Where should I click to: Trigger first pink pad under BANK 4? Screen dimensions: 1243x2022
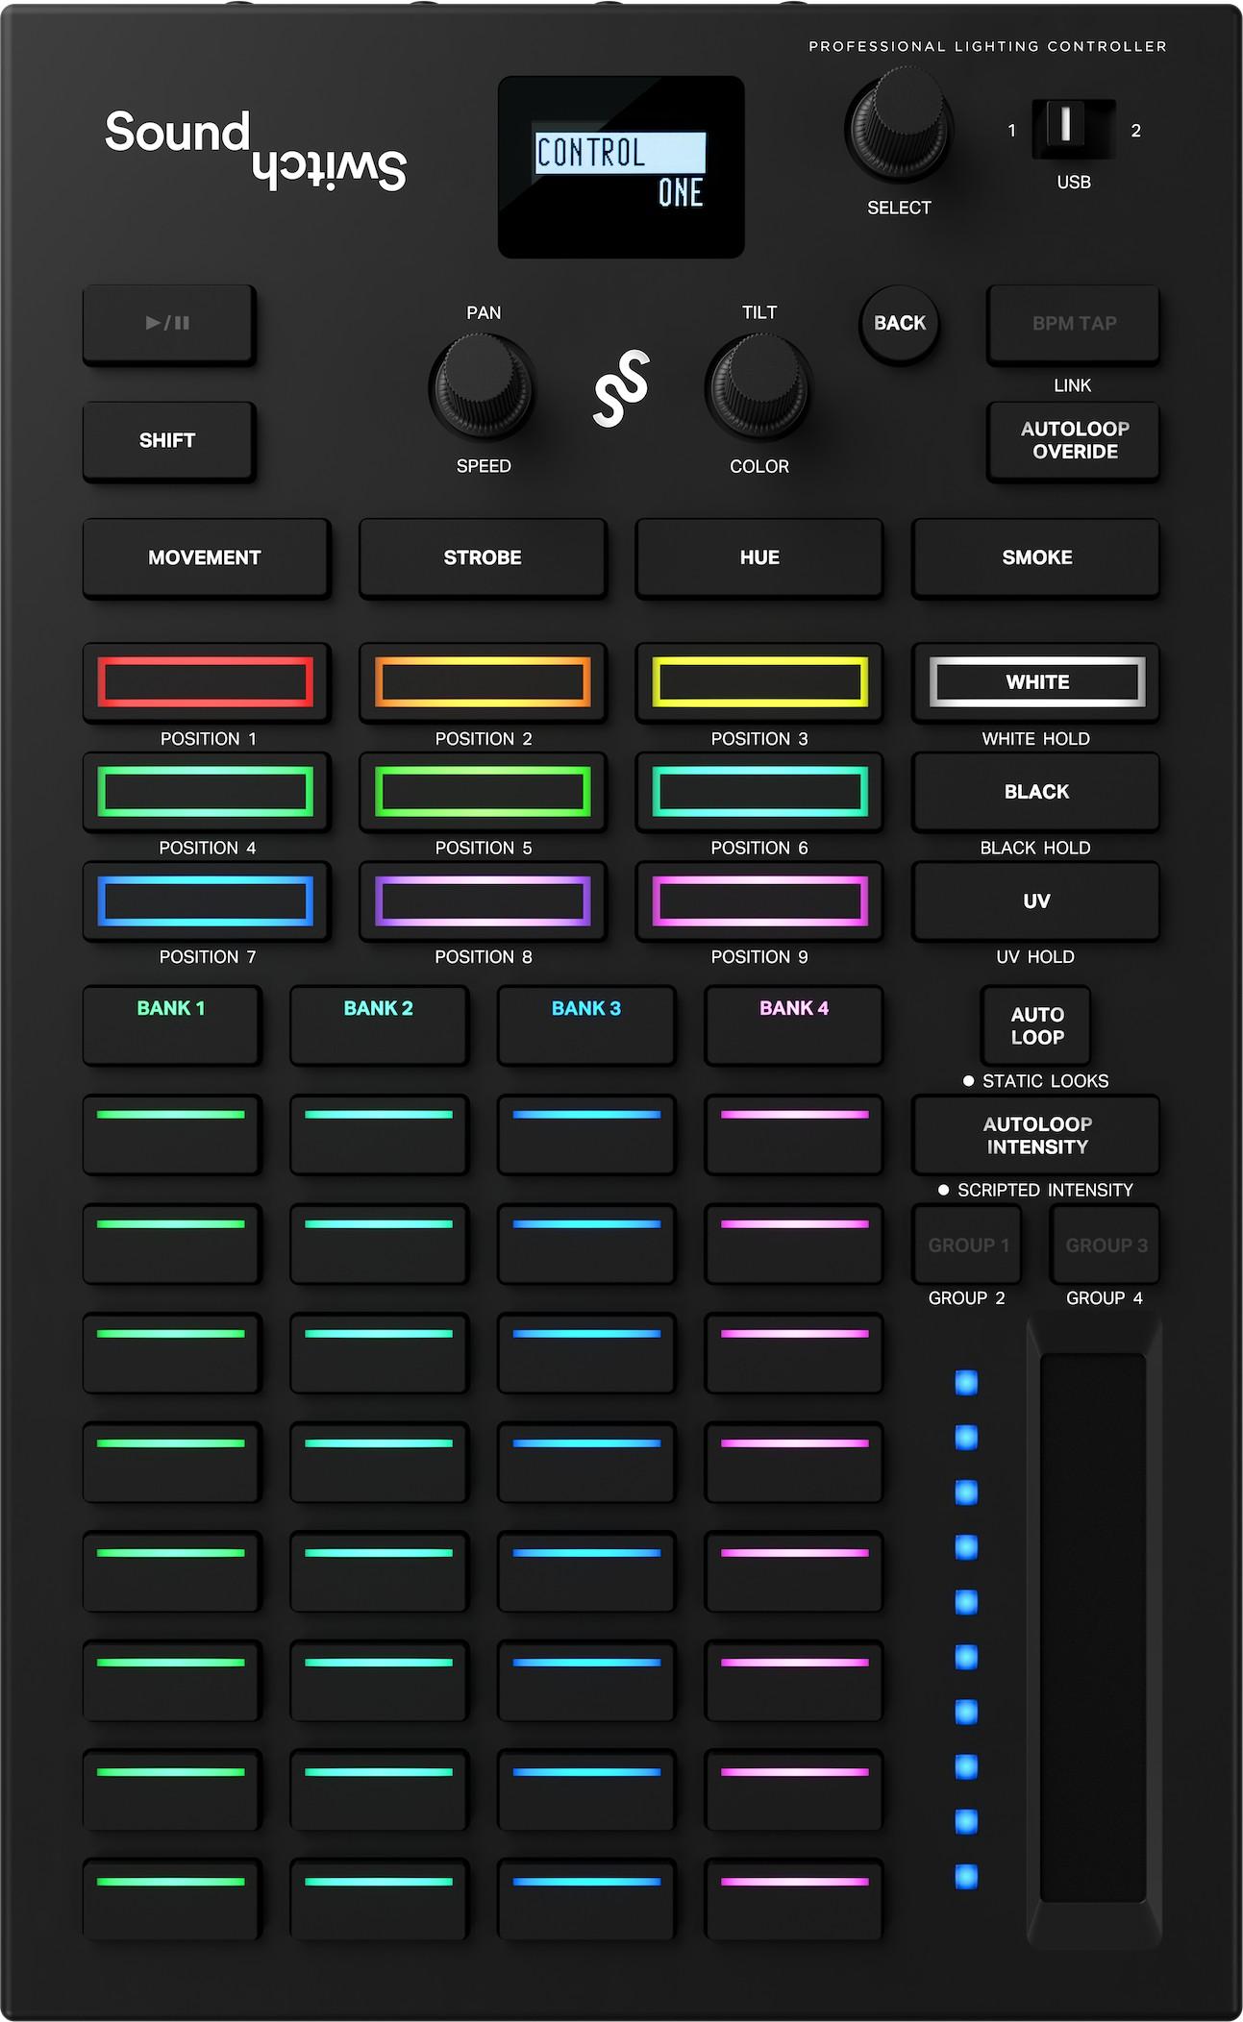(x=794, y=1135)
